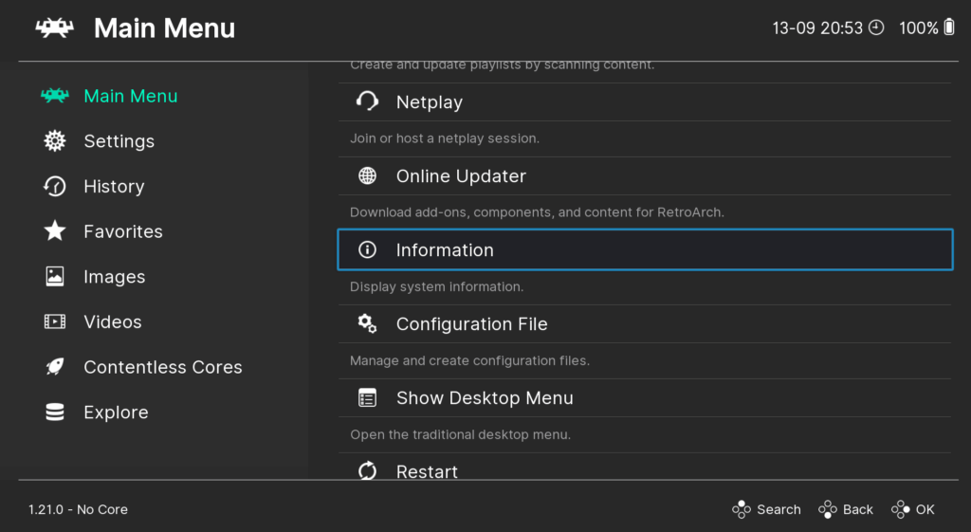Click the Contentless Cores rocket icon
The width and height of the screenshot is (971, 532).
(55, 367)
